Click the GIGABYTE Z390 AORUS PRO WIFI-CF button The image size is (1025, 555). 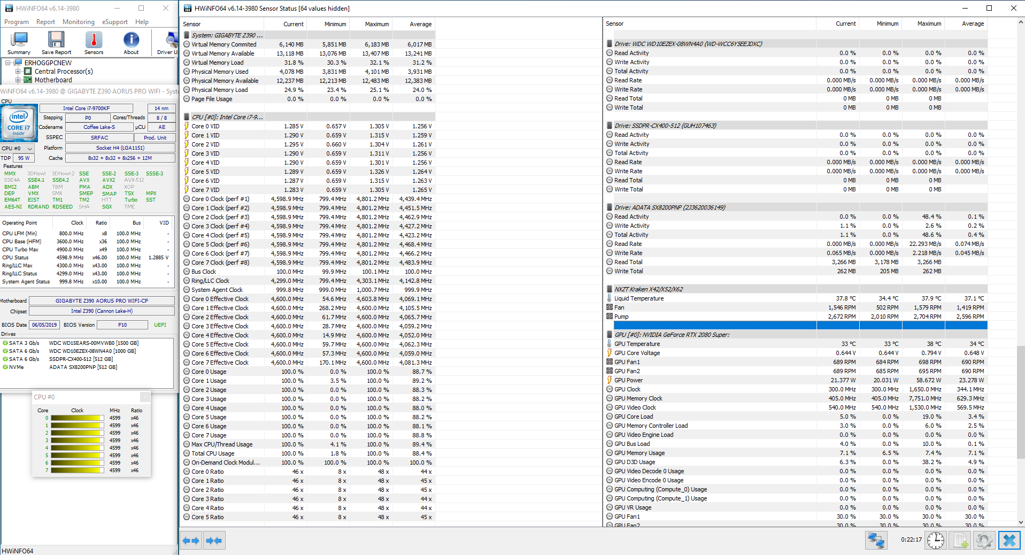[102, 301]
